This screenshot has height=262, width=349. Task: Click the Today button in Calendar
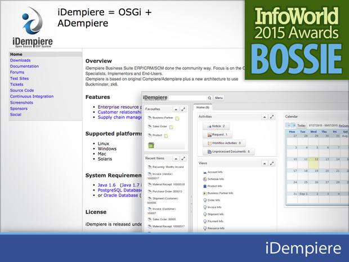coord(301,126)
